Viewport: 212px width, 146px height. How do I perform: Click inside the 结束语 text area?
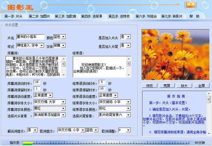(x=100, y=67)
